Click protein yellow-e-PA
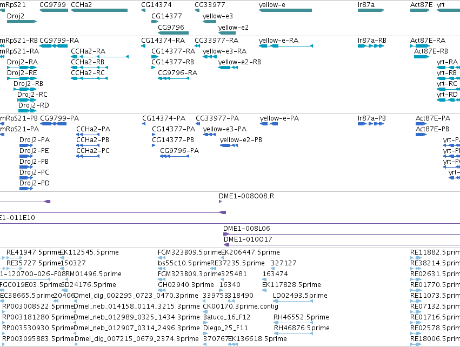Viewport: 460px width, 347px height. (x=279, y=118)
